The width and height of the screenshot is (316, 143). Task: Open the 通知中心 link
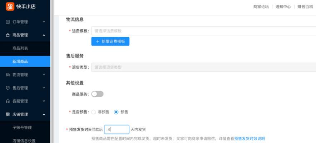tap(283, 7)
